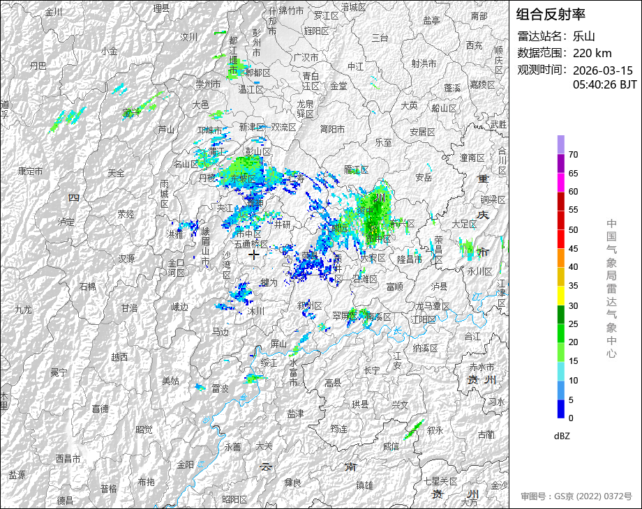
Task: Click the 沐川 map label
Action: click(x=256, y=311)
